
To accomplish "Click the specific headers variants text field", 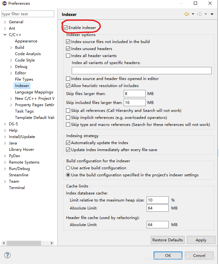I will point(142,70).
